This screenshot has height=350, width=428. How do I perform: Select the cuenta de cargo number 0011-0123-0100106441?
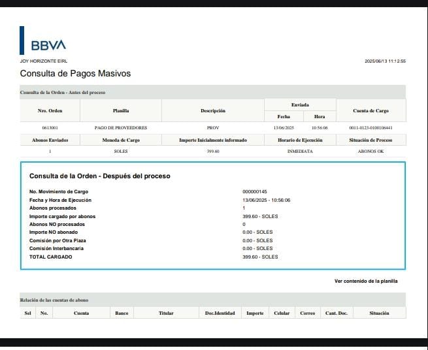(371, 128)
